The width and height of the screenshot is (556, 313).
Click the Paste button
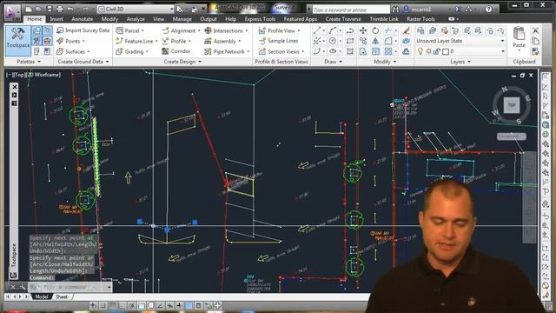519,37
